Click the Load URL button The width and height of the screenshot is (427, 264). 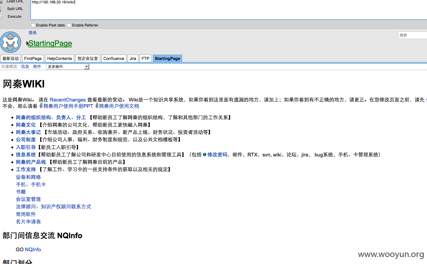pyautogui.click(x=15, y=1)
